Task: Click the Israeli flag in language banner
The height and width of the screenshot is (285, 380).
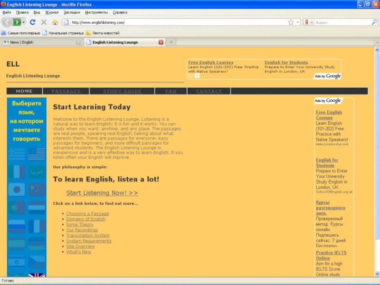Action: click(x=17, y=262)
